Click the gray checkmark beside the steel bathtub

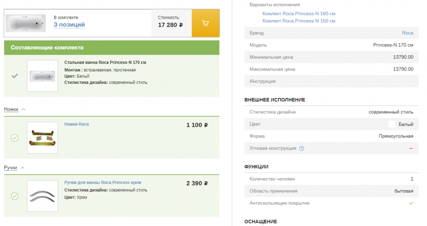[15, 76]
